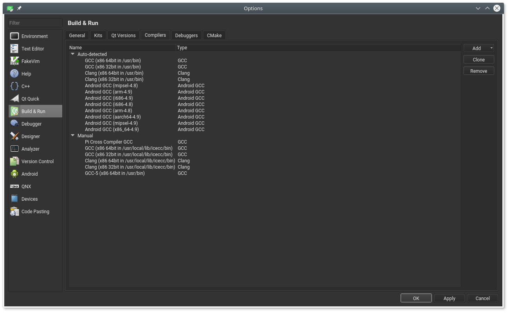Image resolution: width=509 pixels, height=313 pixels.
Task: Select the Android GCC (aarch64-4.9) row
Action: (x=265, y=117)
